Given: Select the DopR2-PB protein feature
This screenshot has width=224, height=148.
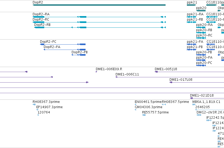Looking at the screenshot, I should [79, 55].
